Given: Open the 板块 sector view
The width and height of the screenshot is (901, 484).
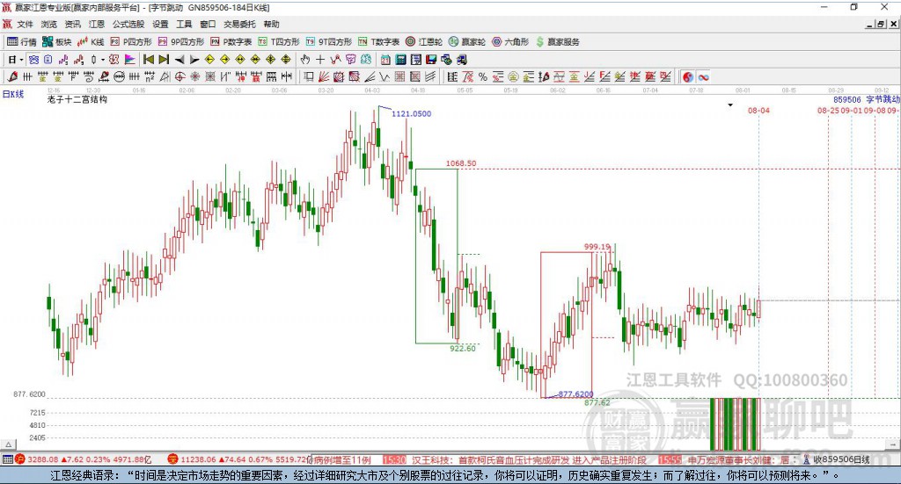Looking at the screenshot, I should pyautogui.click(x=57, y=42).
